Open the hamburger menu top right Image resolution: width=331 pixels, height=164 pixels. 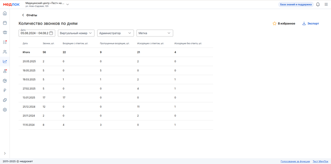tap(326, 5)
